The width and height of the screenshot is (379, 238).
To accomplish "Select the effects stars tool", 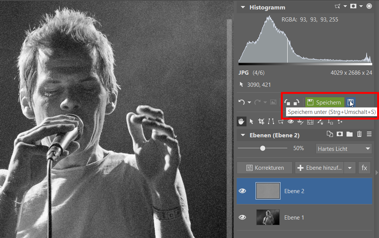I will pos(340,121).
